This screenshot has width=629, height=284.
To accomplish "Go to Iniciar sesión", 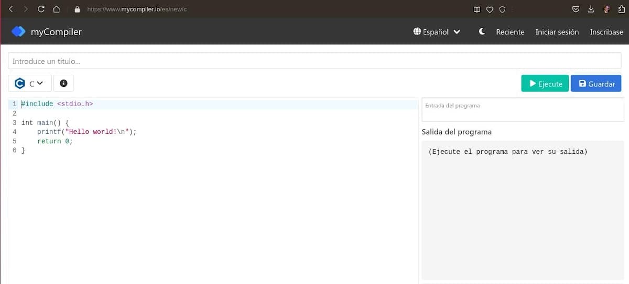I will point(557,32).
